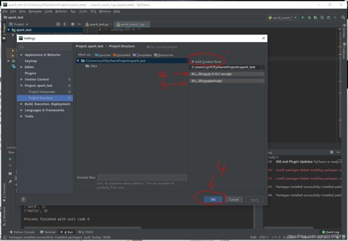348x241 pixels.
Task: Click Cancel in Settings dialog
Action: click(234, 199)
